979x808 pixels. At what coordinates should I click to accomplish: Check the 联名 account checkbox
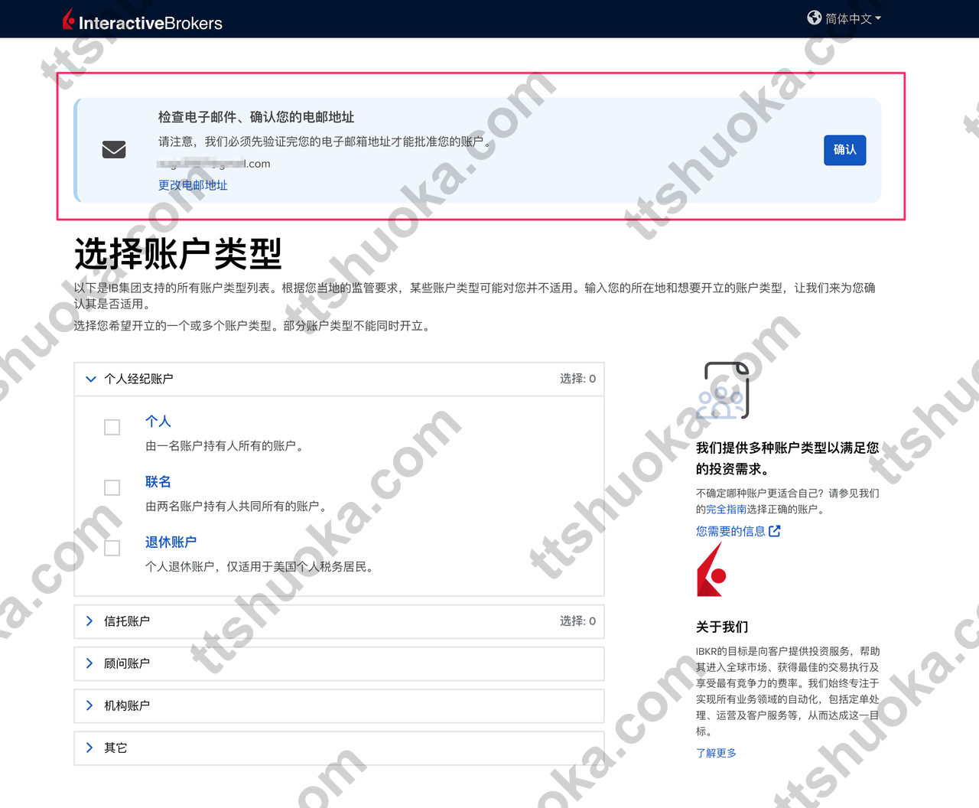tap(112, 487)
